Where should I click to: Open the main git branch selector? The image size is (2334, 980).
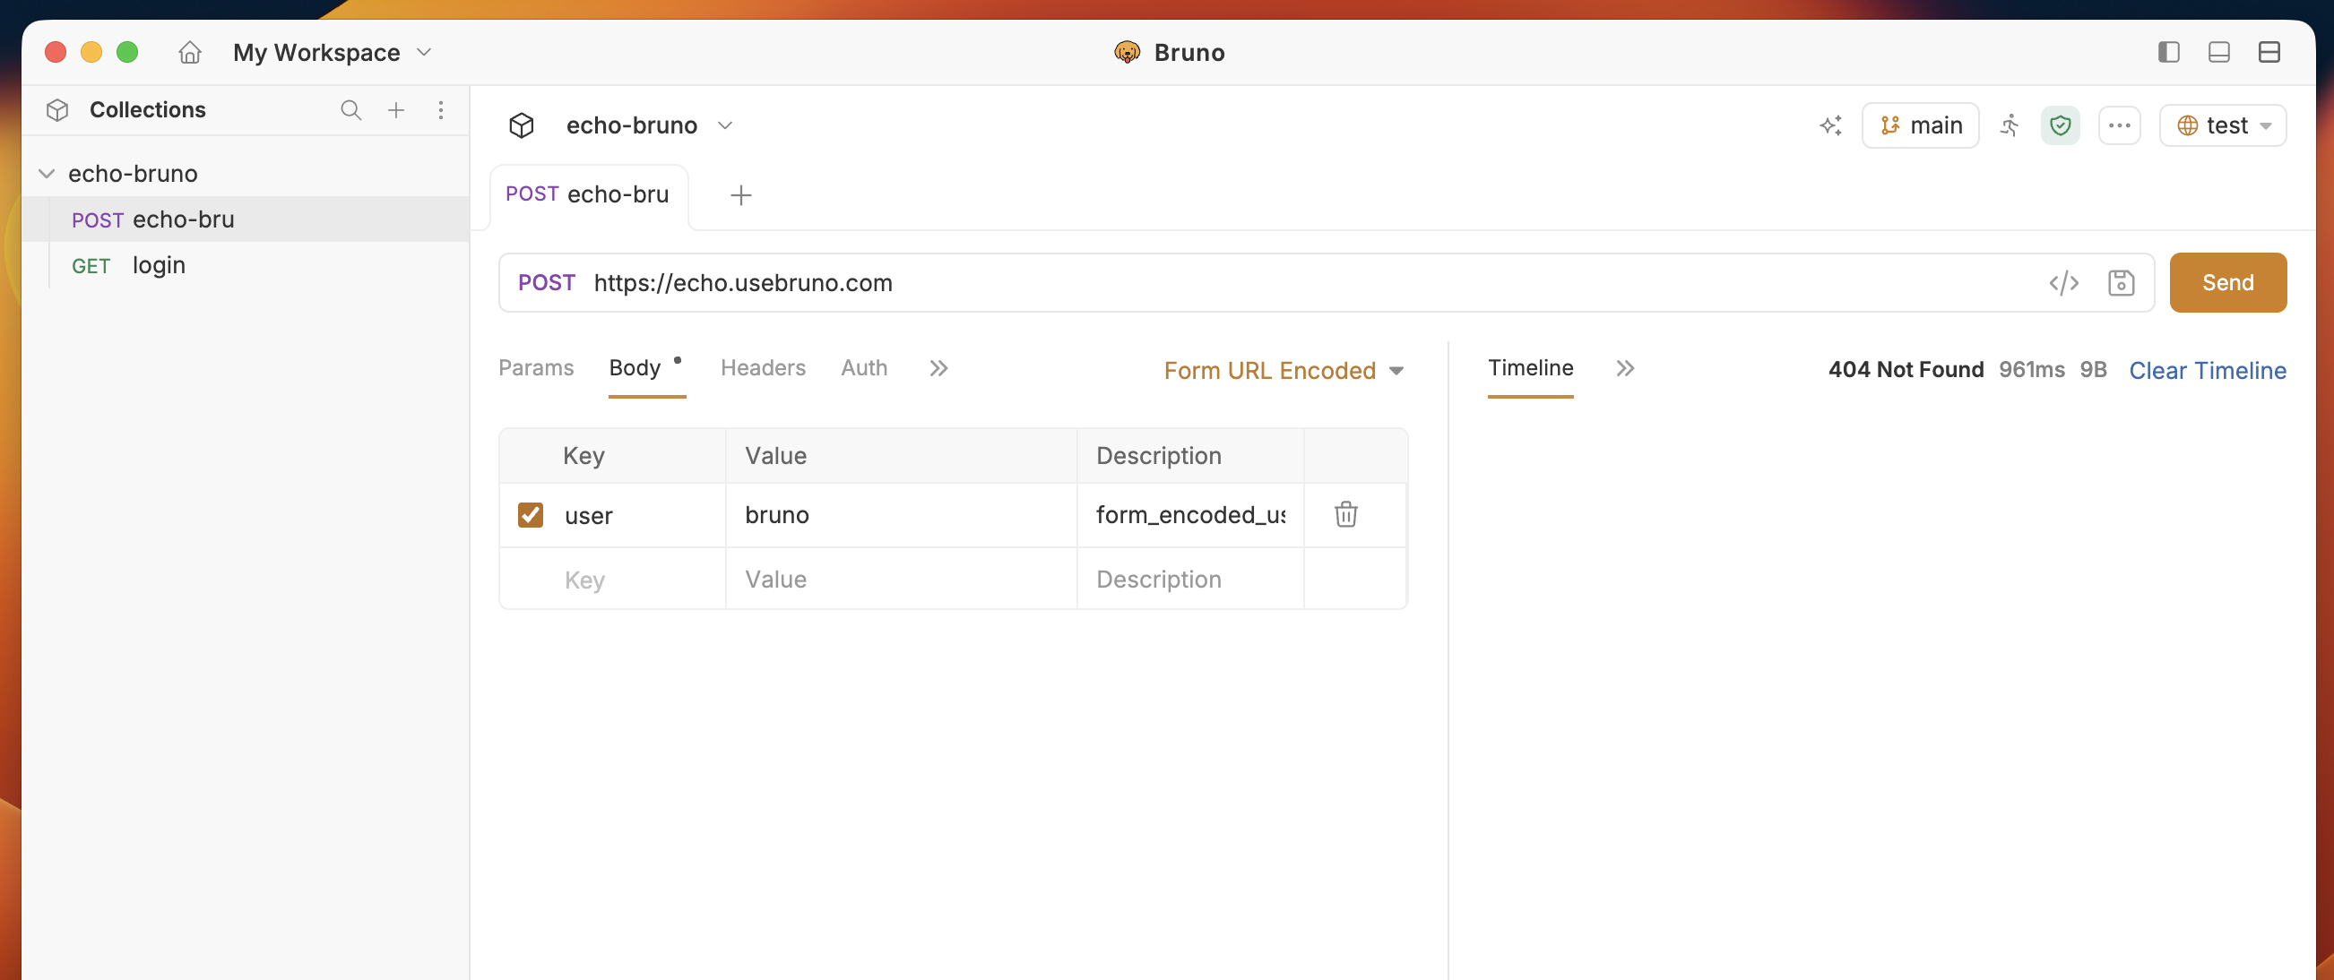click(x=1920, y=125)
